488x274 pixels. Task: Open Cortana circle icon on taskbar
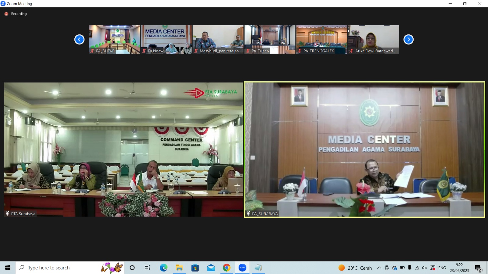click(x=132, y=268)
